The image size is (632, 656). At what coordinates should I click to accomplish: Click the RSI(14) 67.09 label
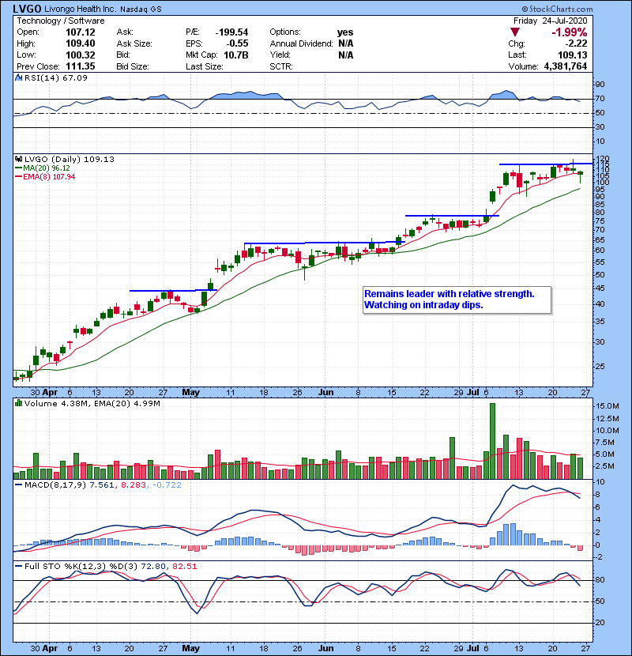[55, 77]
